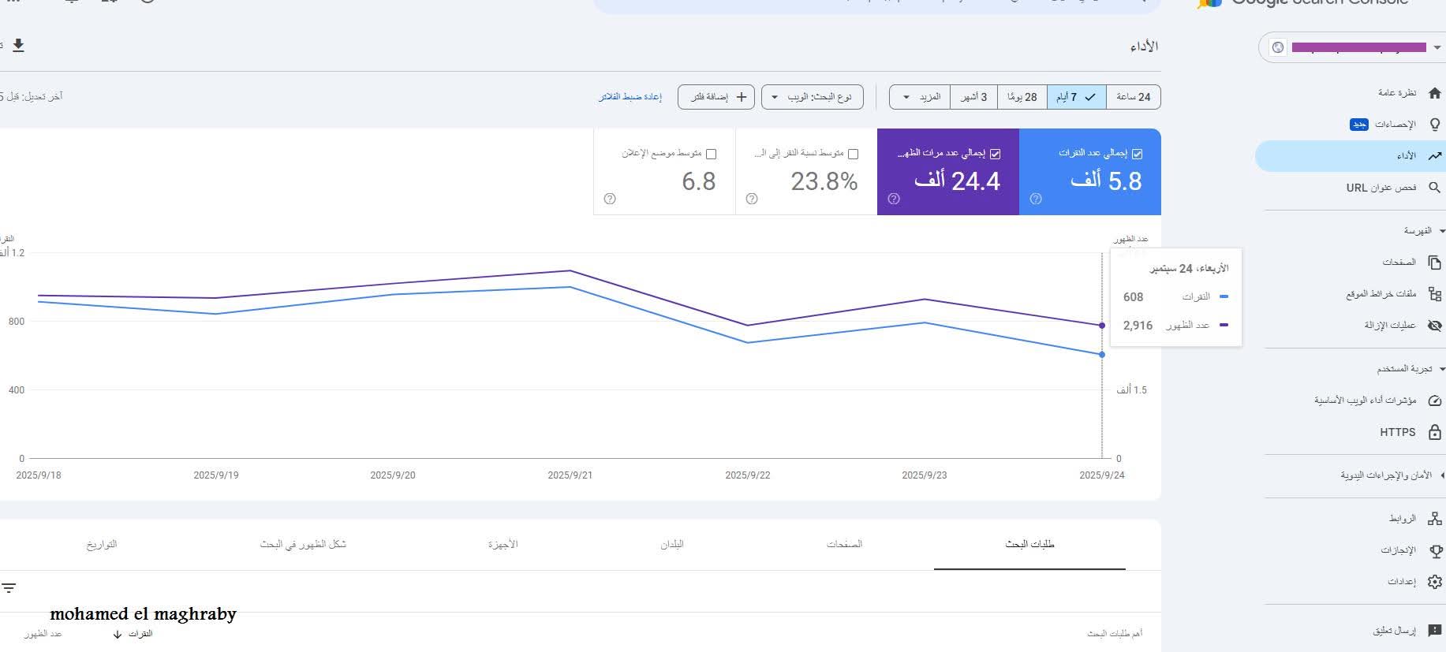Switch to the Countries tab
Screen dimensions: 1446x652
click(x=672, y=544)
